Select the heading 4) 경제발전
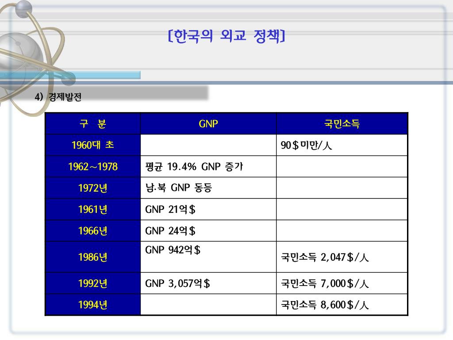 (58, 97)
